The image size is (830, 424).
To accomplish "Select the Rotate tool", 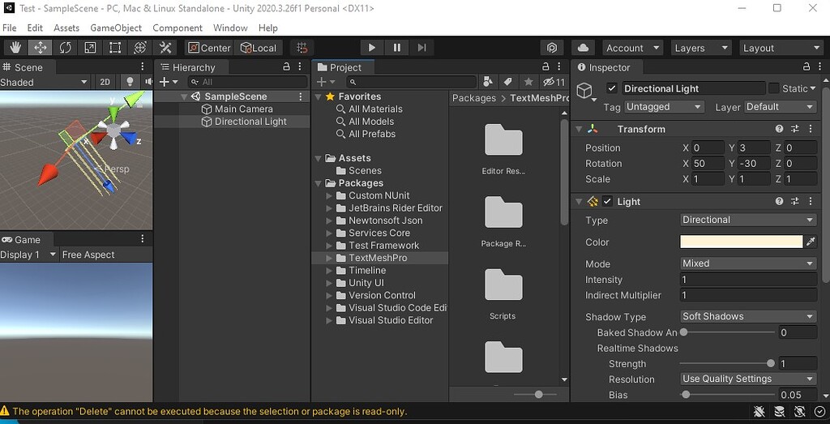I will (x=65, y=48).
